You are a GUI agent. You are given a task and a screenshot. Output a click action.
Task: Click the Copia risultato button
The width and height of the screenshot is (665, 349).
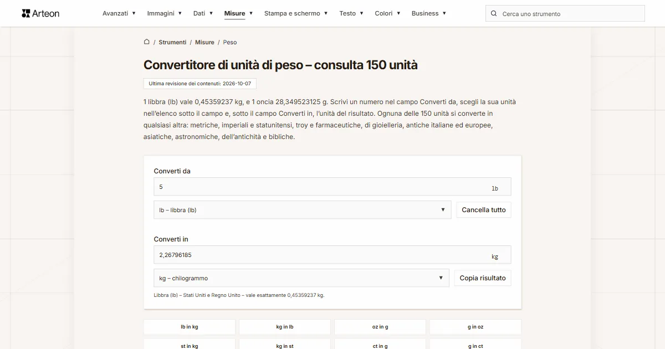click(x=483, y=278)
